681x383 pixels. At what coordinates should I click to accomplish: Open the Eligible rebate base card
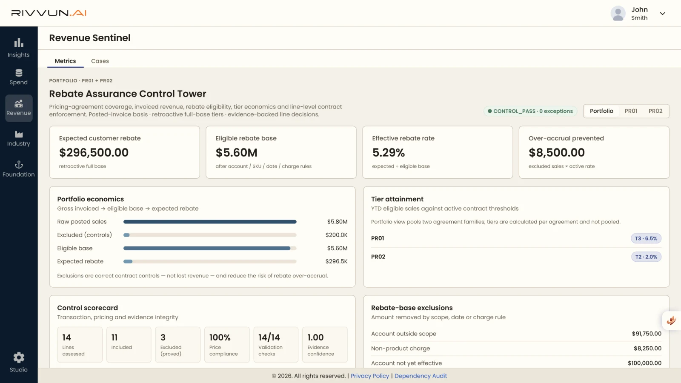pos(281,152)
